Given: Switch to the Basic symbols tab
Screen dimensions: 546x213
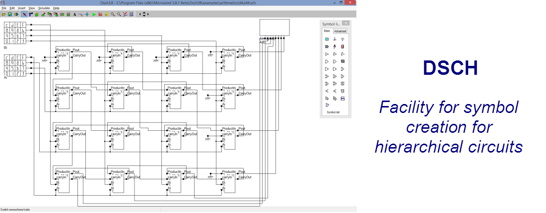Looking at the screenshot, I should click(x=327, y=31).
